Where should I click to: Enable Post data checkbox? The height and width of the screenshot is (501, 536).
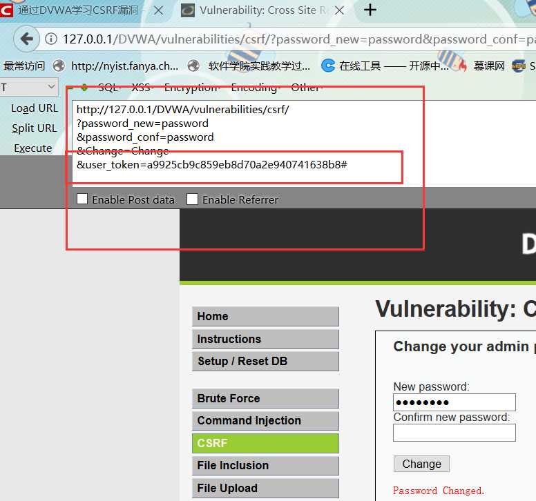tap(82, 199)
